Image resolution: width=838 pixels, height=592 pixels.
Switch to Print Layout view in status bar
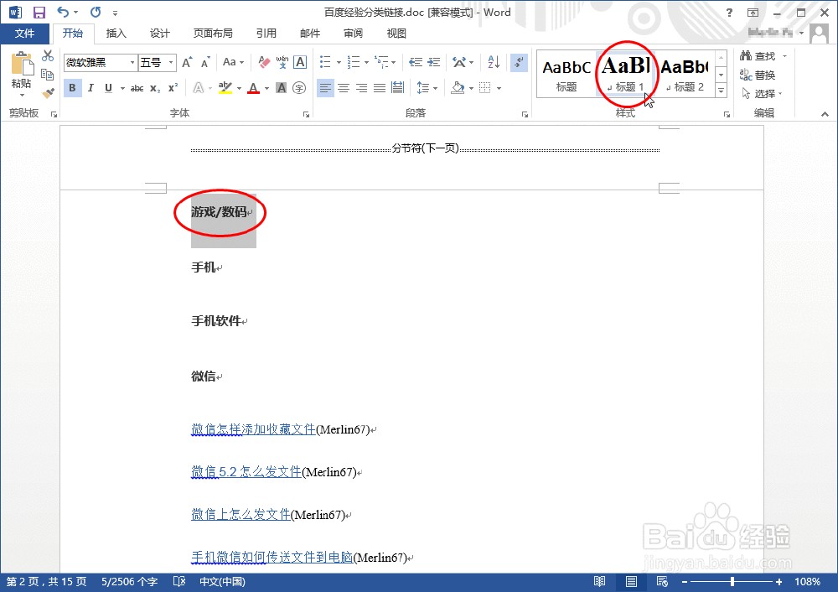631,581
